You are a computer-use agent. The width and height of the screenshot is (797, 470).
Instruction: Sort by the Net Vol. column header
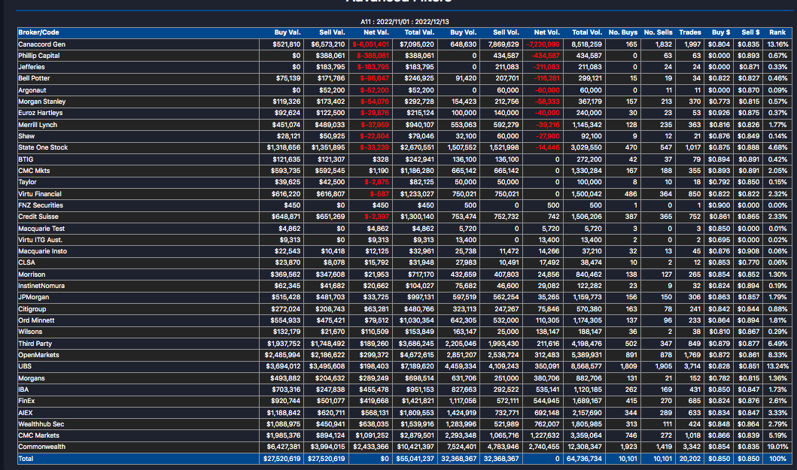tap(546, 32)
